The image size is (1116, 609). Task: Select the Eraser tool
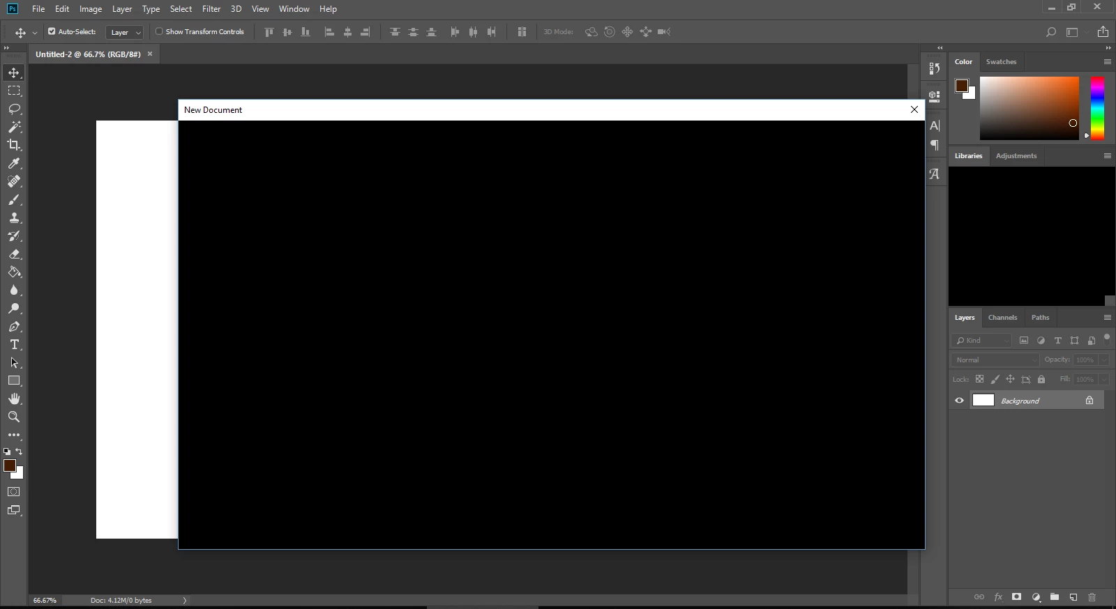pos(14,254)
